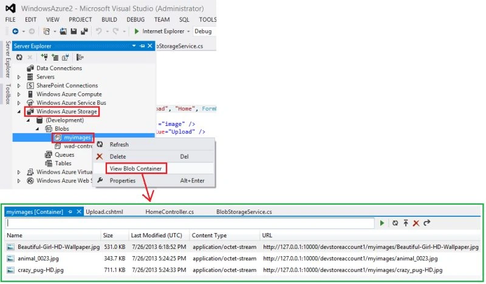Select the Tables tree node
The image size is (486, 284).
(63, 163)
